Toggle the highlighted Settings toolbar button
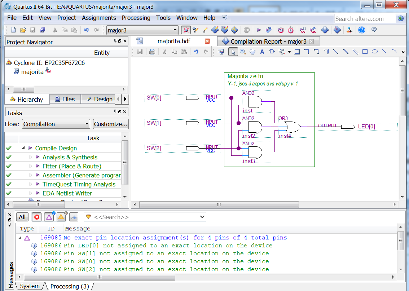This screenshot has width=409, height=291. coord(186,30)
